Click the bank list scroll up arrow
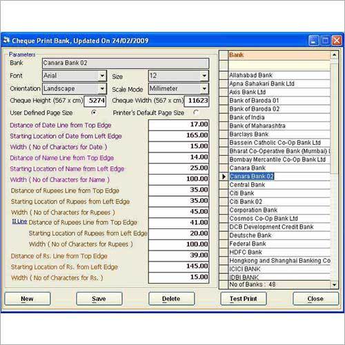The width and height of the screenshot is (345, 345). (x=335, y=55)
